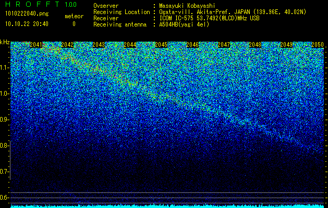Screen dimensions: 328x208
Task: Click the 0.9 frequency axis label
Action: 4,120
